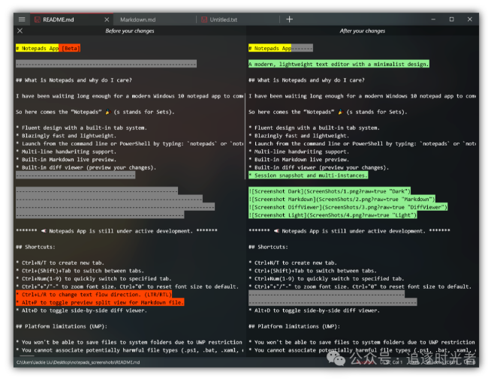This screenshot has width=488, height=384.
Task: Click removed line 'Ctrl+L/R to change text flow direction'
Action: pyautogui.click(x=94, y=295)
